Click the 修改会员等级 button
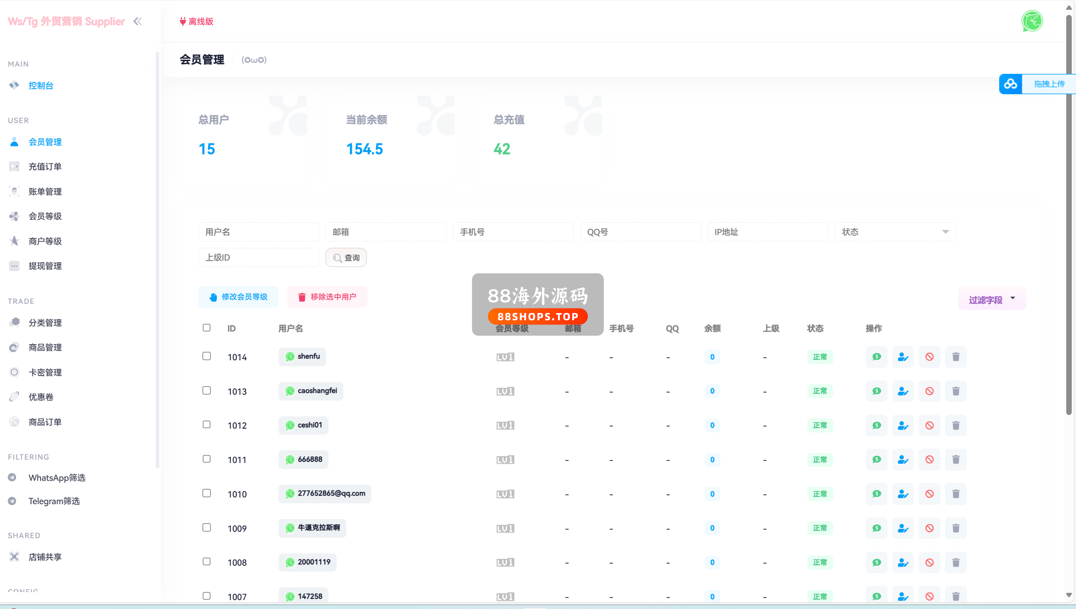Image resolution: width=1076 pixels, height=609 pixels. point(239,297)
